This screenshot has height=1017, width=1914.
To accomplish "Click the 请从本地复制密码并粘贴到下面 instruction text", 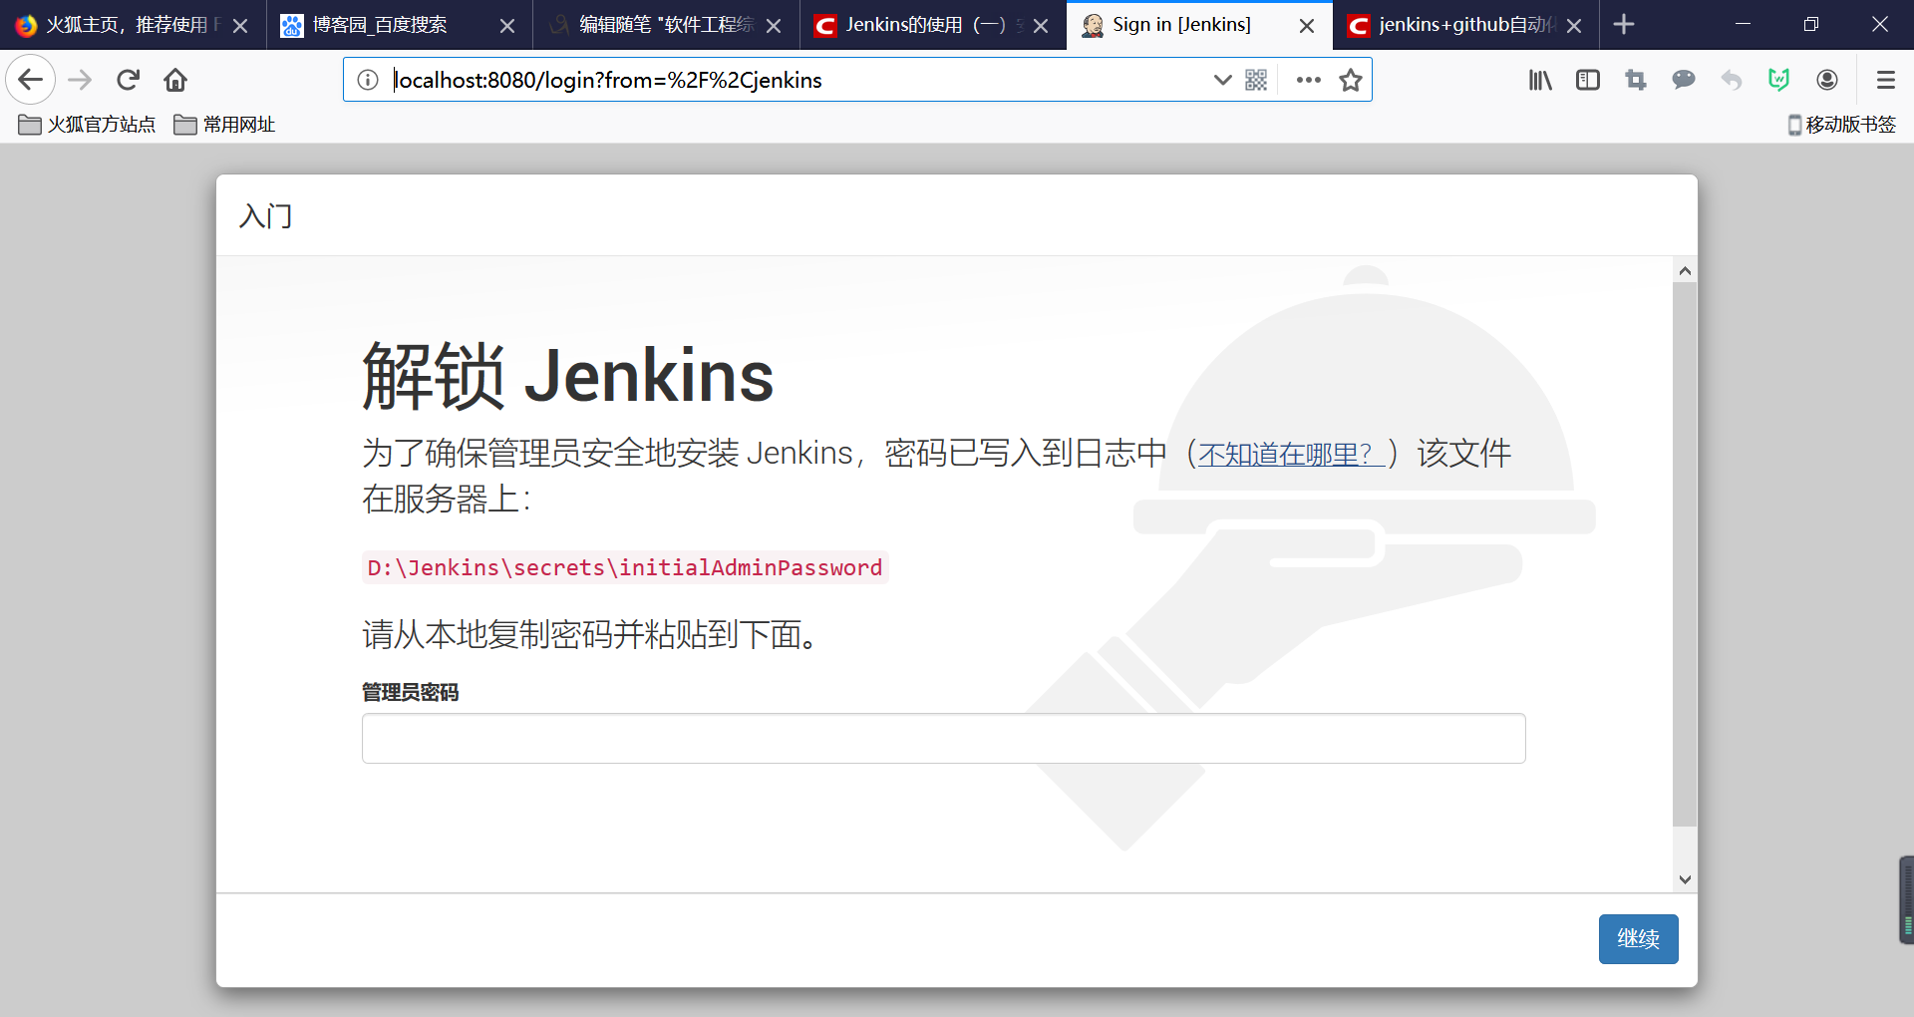I will click(592, 634).
